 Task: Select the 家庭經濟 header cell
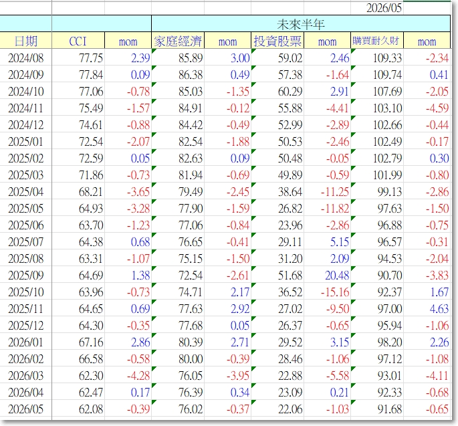click(x=178, y=41)
